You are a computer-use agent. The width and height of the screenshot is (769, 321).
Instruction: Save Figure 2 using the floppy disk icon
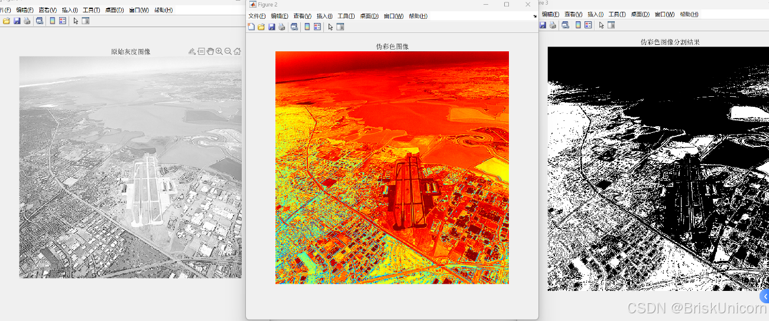click(x=271, y=27)
